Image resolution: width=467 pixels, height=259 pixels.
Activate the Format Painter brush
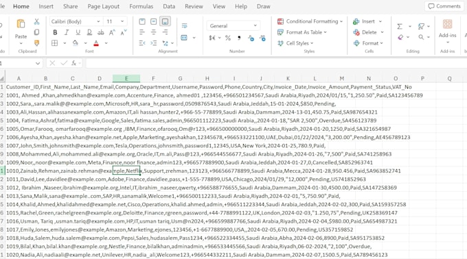tap(36, 43)
